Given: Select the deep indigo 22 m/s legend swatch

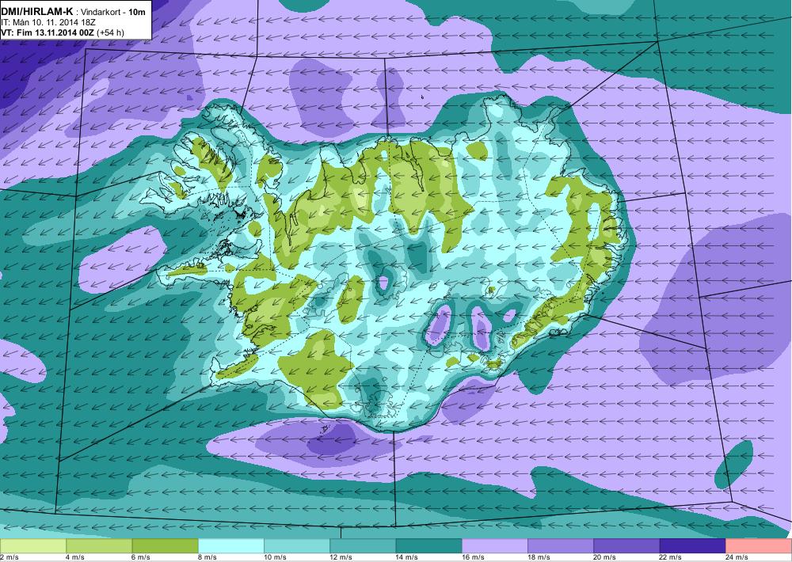Looking at the screenshot, I should [692, 546].
